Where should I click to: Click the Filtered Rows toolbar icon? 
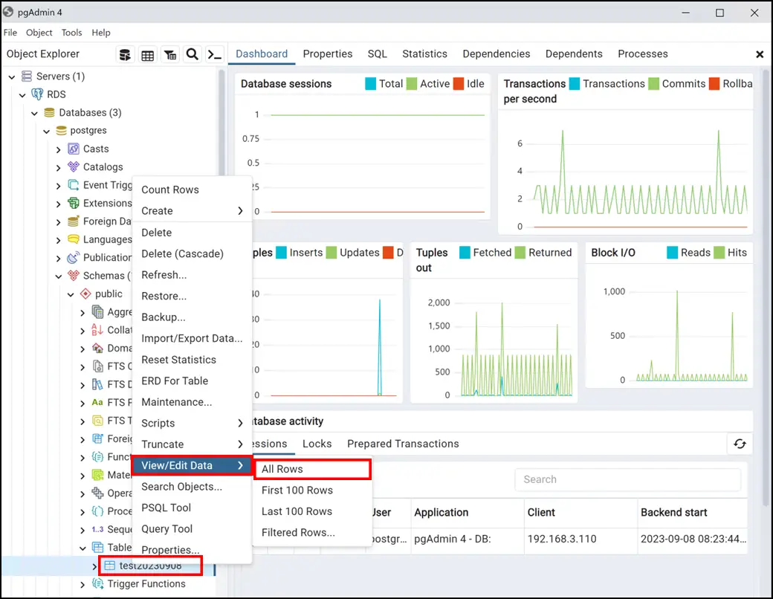coord(170,55)
